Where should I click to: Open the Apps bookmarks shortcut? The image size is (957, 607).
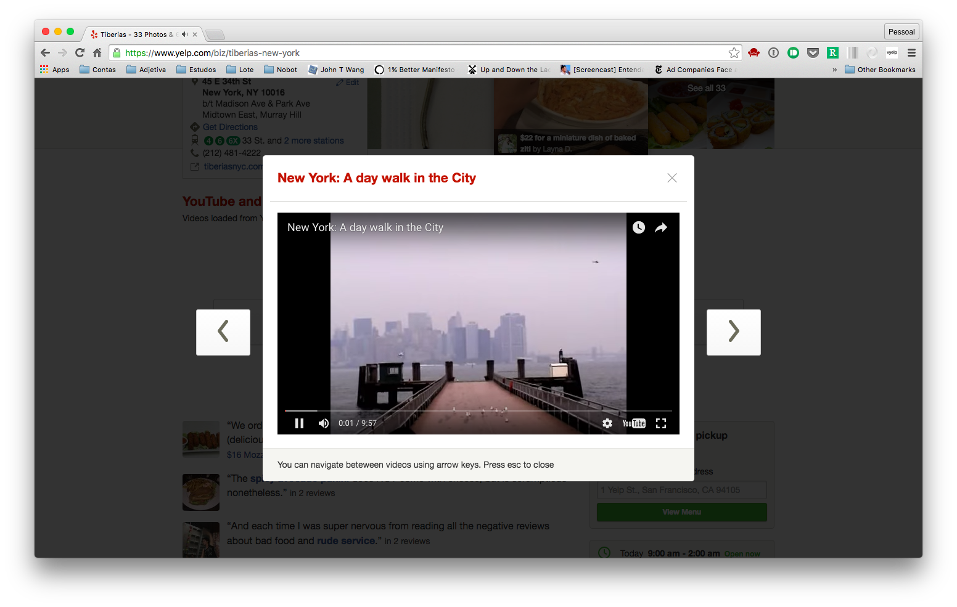(x=54, y=70)
